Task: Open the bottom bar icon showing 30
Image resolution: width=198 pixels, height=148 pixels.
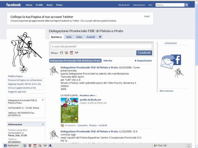Action: pos(30,146)
